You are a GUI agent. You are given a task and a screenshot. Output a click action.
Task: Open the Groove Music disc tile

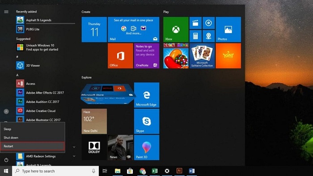pyautogui.click(x=208, y=23)
